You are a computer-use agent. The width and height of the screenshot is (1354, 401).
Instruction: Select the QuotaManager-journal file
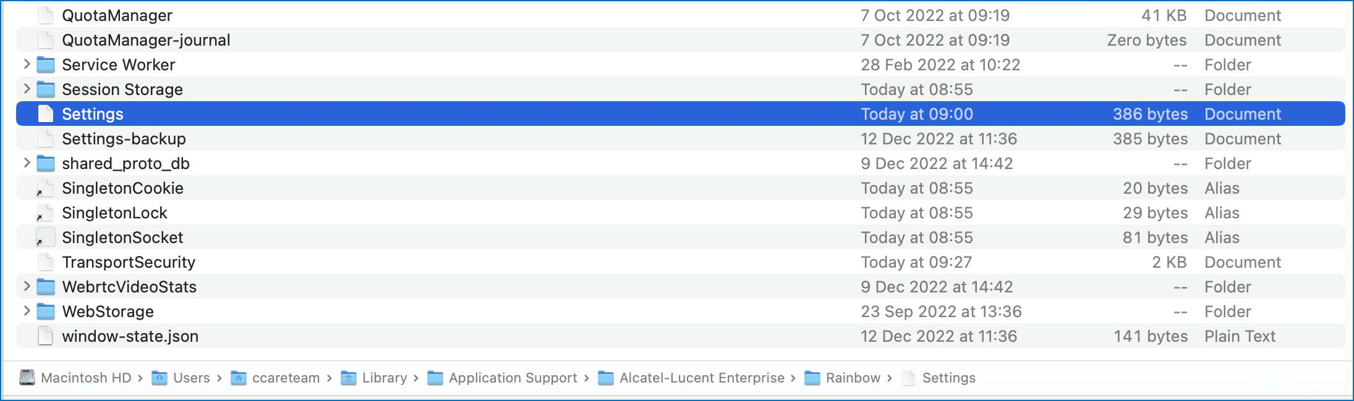pyautogui.click(x=146, y=39)
